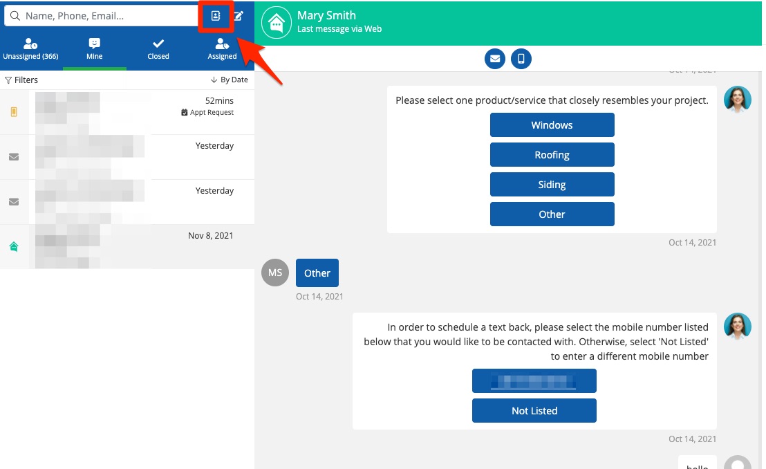Viewport: 766px width, 469px height.
Task: Click the Windows option button
Action: pyautogui.click(x=552, y=125)
